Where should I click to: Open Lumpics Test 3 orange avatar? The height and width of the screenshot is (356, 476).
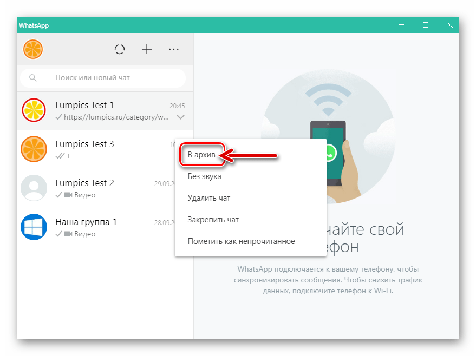pos(34,149)
